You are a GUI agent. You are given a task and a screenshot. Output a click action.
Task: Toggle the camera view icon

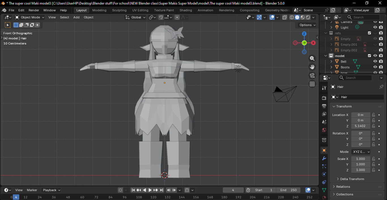pyautogui.click(x=312, y=75)
